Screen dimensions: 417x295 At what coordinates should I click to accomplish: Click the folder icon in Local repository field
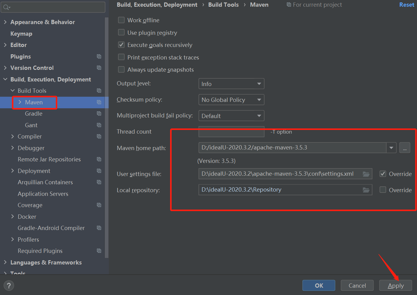[366, 190]
